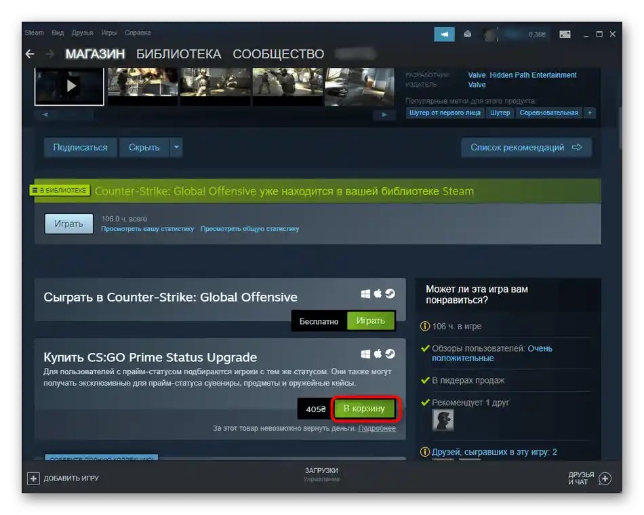Switch to the СООБЩЕСТВО tab
The height and width of the screenshot is (515, 644).
[x=279, y=54]
